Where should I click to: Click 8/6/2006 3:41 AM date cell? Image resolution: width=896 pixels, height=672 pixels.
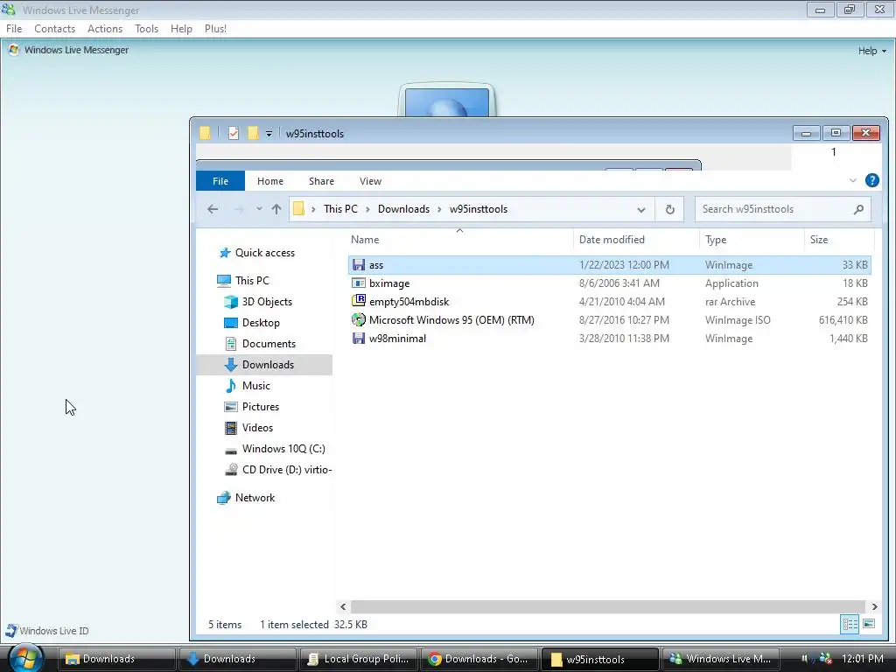click(619, 283)
